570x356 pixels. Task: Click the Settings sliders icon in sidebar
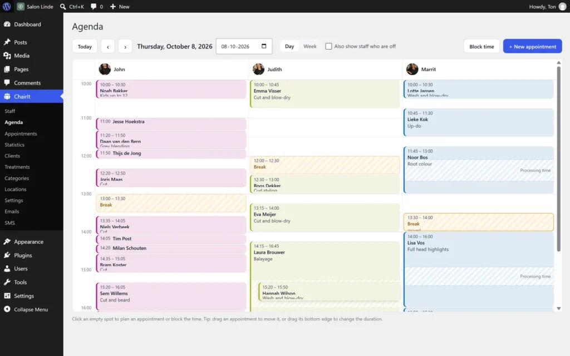point(7,296)
